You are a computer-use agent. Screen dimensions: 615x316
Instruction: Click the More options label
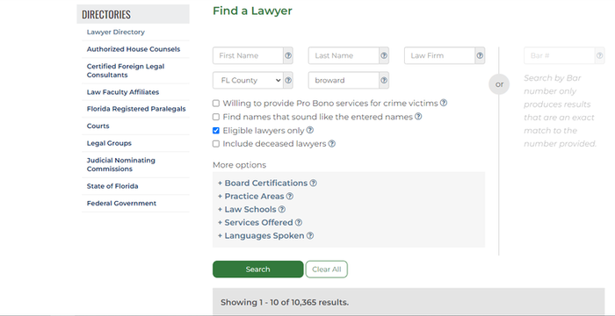point(239,165)
